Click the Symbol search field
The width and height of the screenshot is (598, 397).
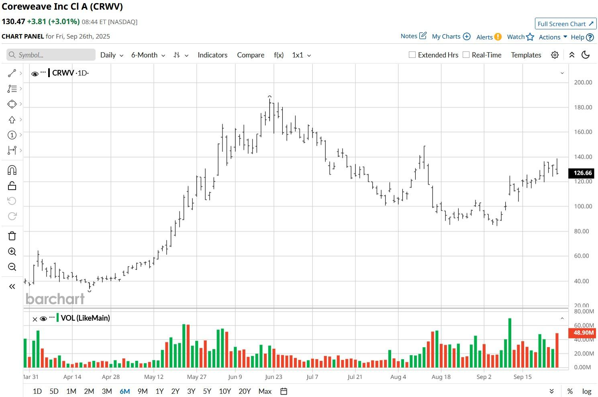[51, 55]
